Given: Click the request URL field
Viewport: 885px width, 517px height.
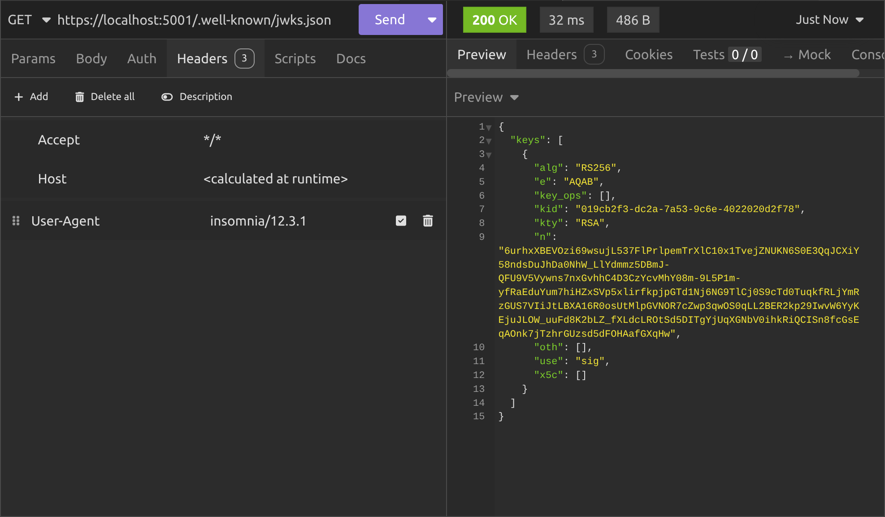Looking at the screenshot, I should point(194,20).
